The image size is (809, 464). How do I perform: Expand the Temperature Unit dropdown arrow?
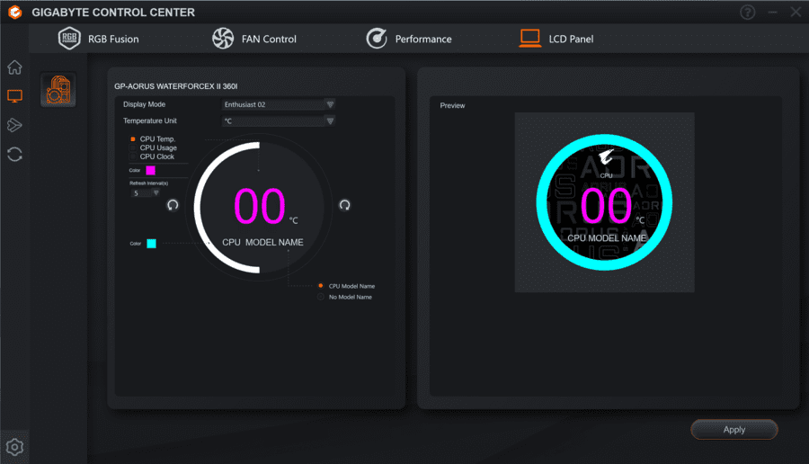[330, 120]
